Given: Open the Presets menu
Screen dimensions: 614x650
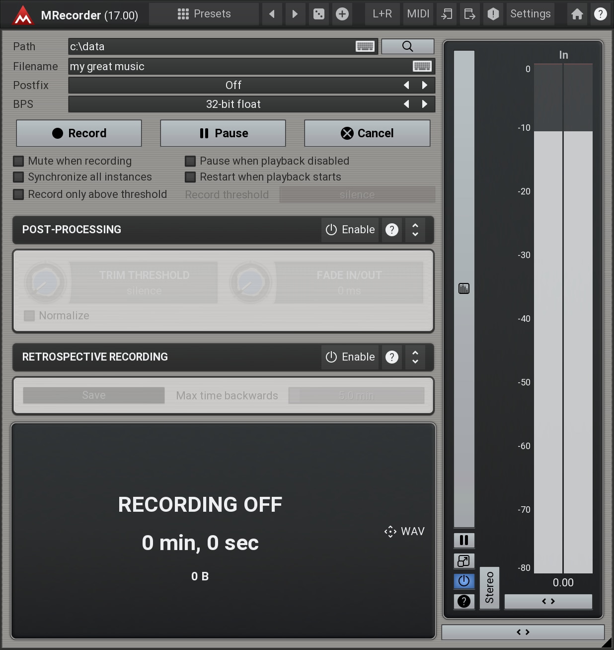Looking at the screenshot, I should click(204, 14).
